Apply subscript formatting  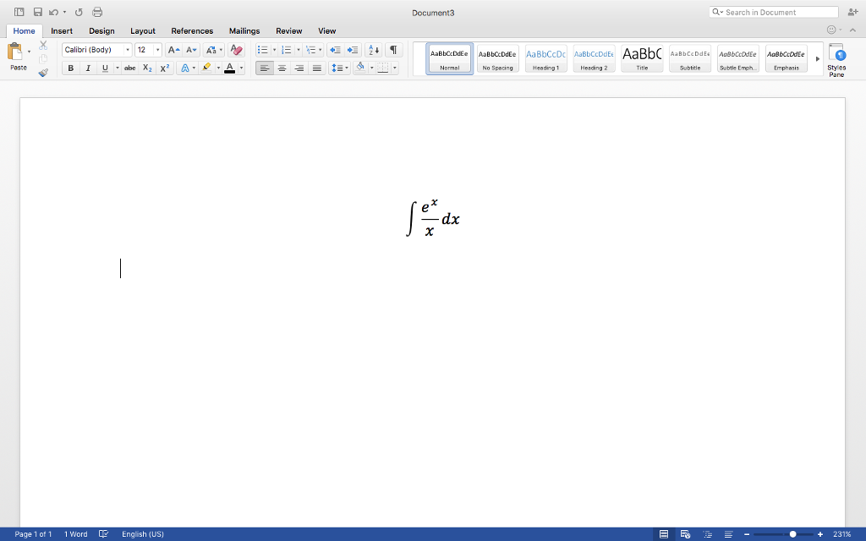coord(147,68)
